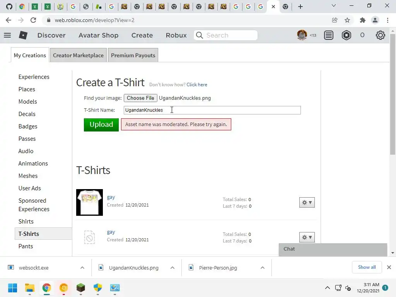Open the Roblox hamburger navigation menu
Viewport: 396px width, 297px height.
tap(7, 35)
